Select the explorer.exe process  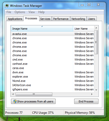pos(53,77)
